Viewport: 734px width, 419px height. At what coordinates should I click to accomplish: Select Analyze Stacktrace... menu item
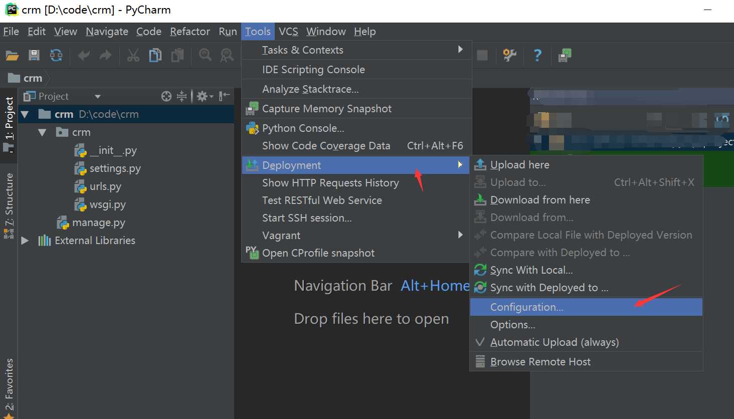pyautogui.click(x=356, y=89)
